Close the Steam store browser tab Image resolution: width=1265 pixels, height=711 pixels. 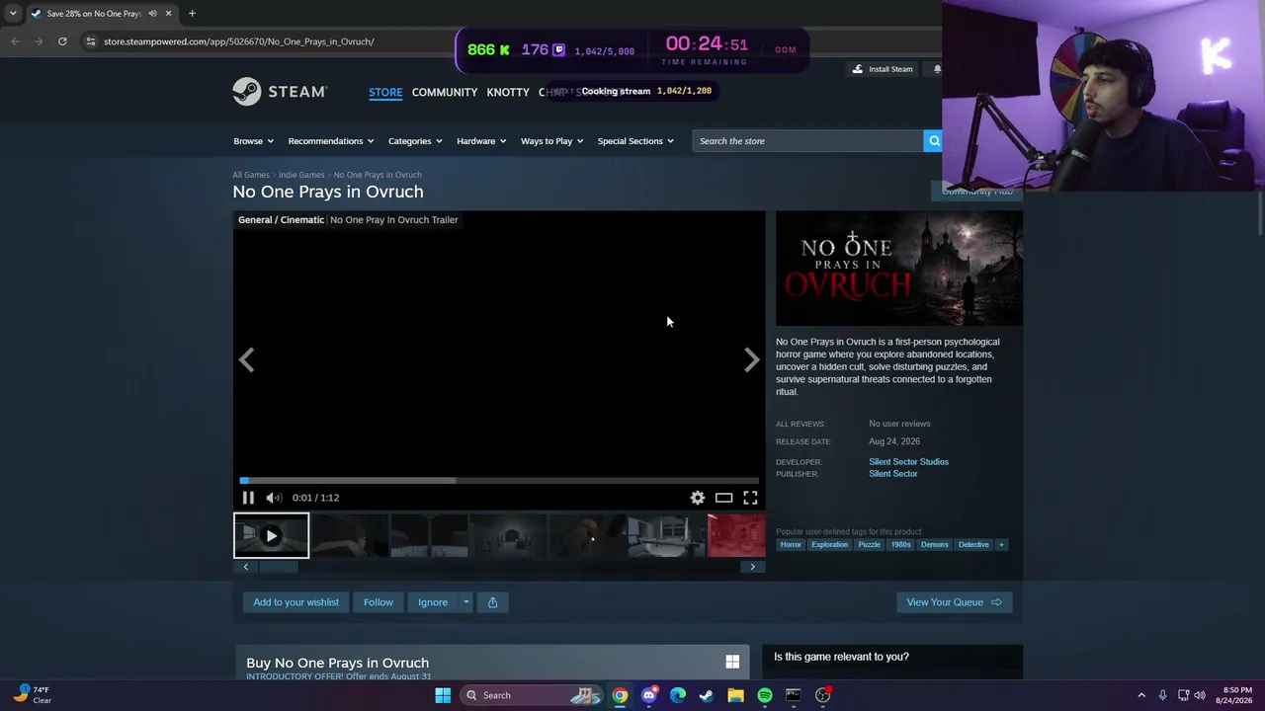[168, 14]
